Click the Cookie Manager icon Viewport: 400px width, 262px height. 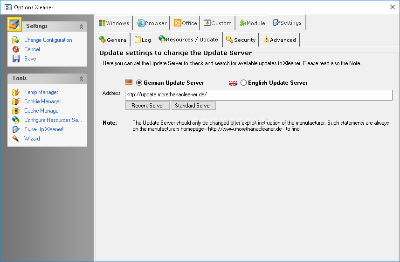[x=16, y=101]
